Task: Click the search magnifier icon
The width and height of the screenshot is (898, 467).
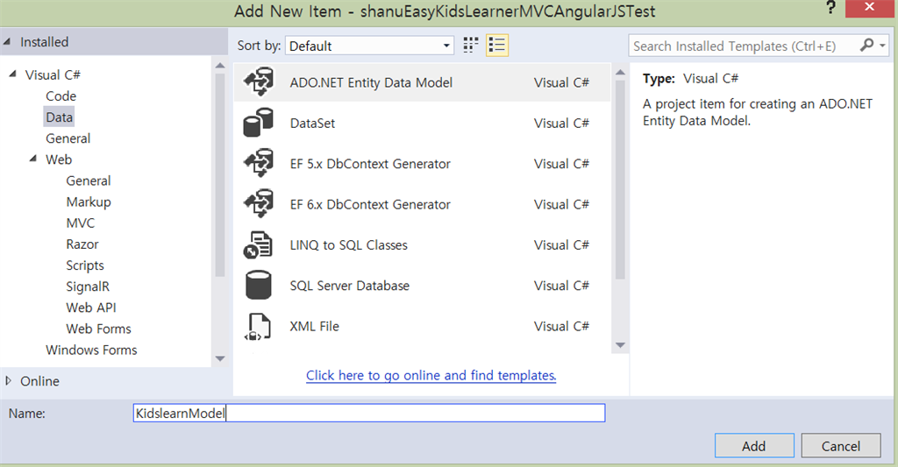Action: [x=866, y=46]
